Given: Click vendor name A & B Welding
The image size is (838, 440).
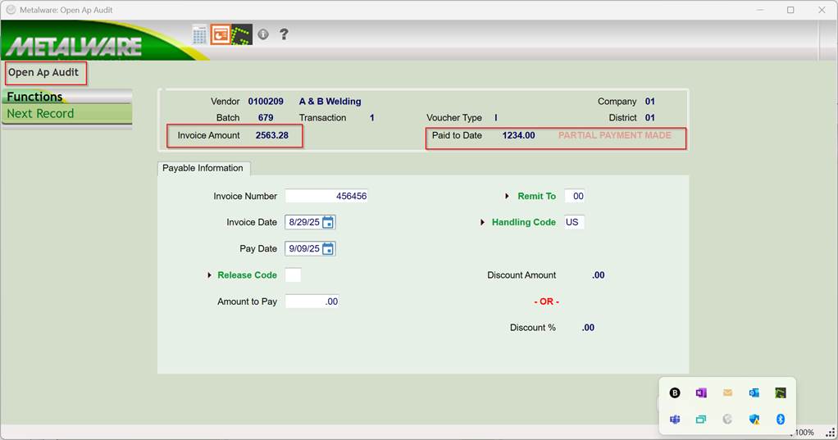Looking at the screenshot, I should coord(330,102).
